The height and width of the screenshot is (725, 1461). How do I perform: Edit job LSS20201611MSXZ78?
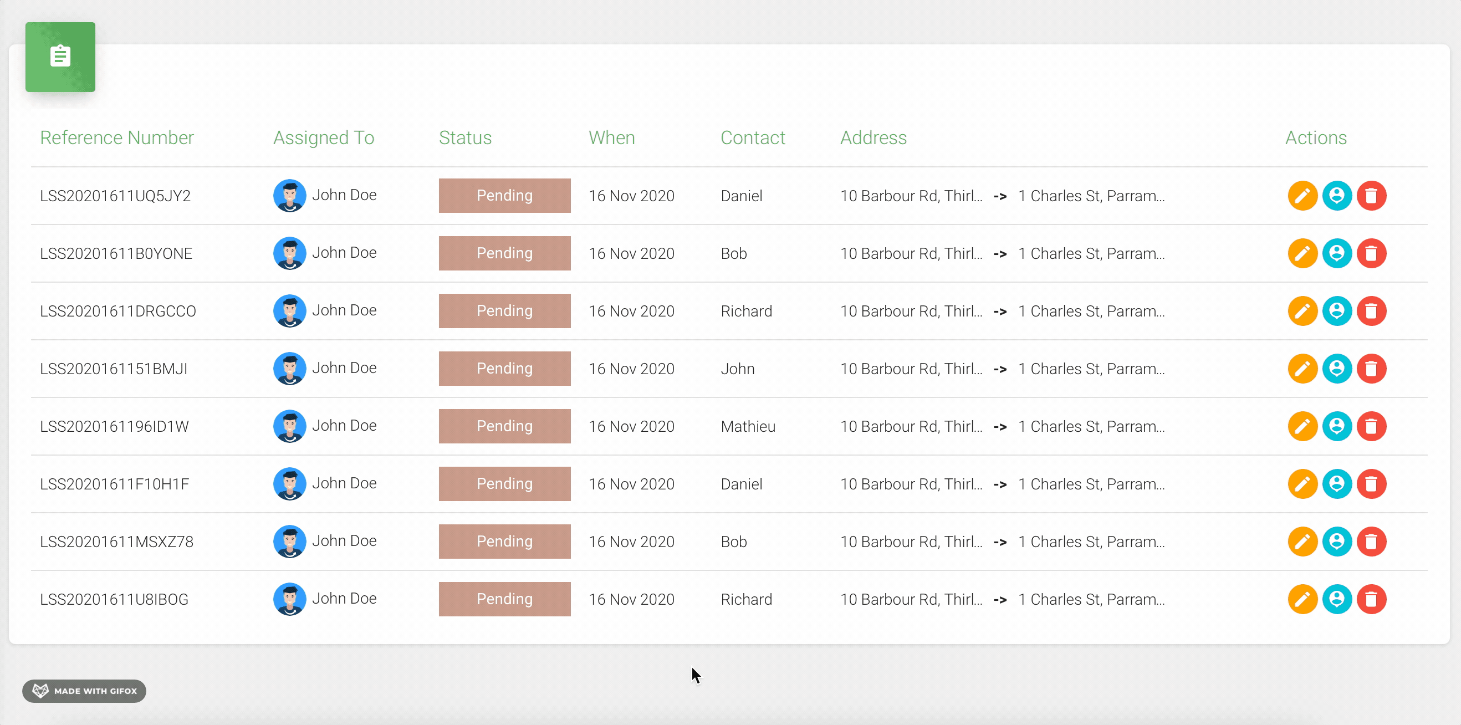[1302, 542]
